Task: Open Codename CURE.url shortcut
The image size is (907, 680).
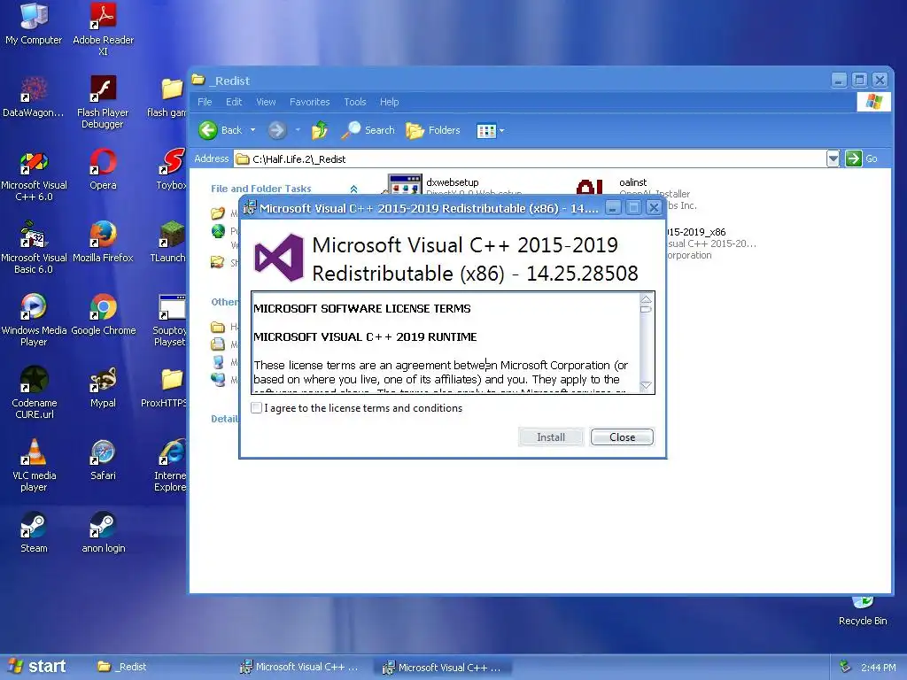Action: (34, 393)
